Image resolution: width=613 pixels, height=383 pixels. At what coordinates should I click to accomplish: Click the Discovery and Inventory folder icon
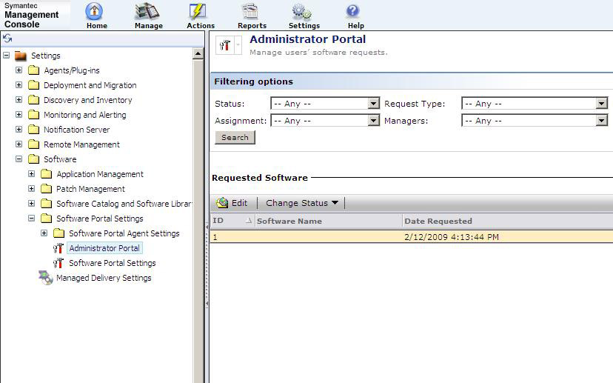point(33,100)
